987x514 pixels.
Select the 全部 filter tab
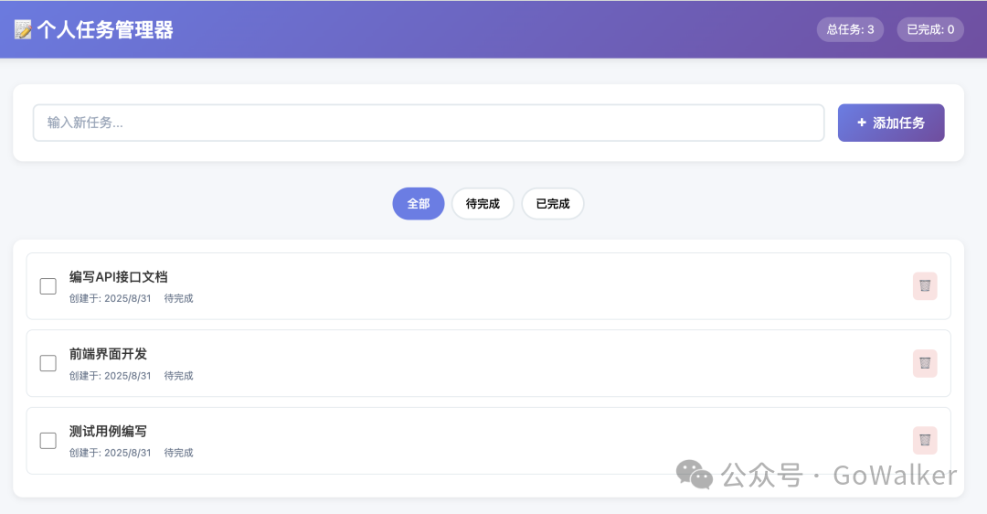tap(419, 203)
